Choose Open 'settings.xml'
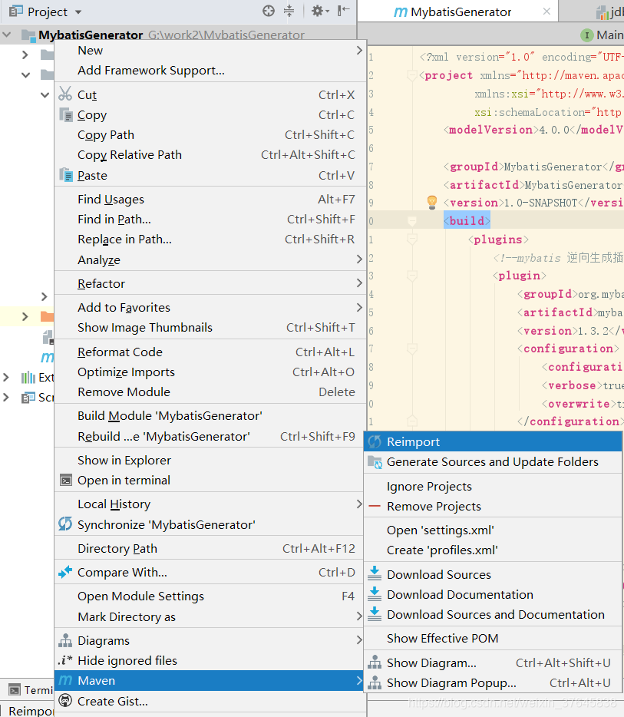The width and height of the screenshot is (624, 717). click(493, 530)
